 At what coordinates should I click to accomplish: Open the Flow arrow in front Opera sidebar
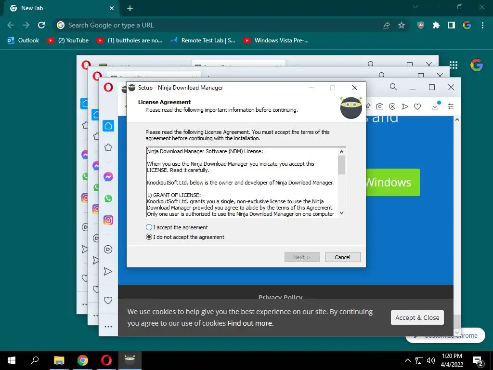point(108,271)
